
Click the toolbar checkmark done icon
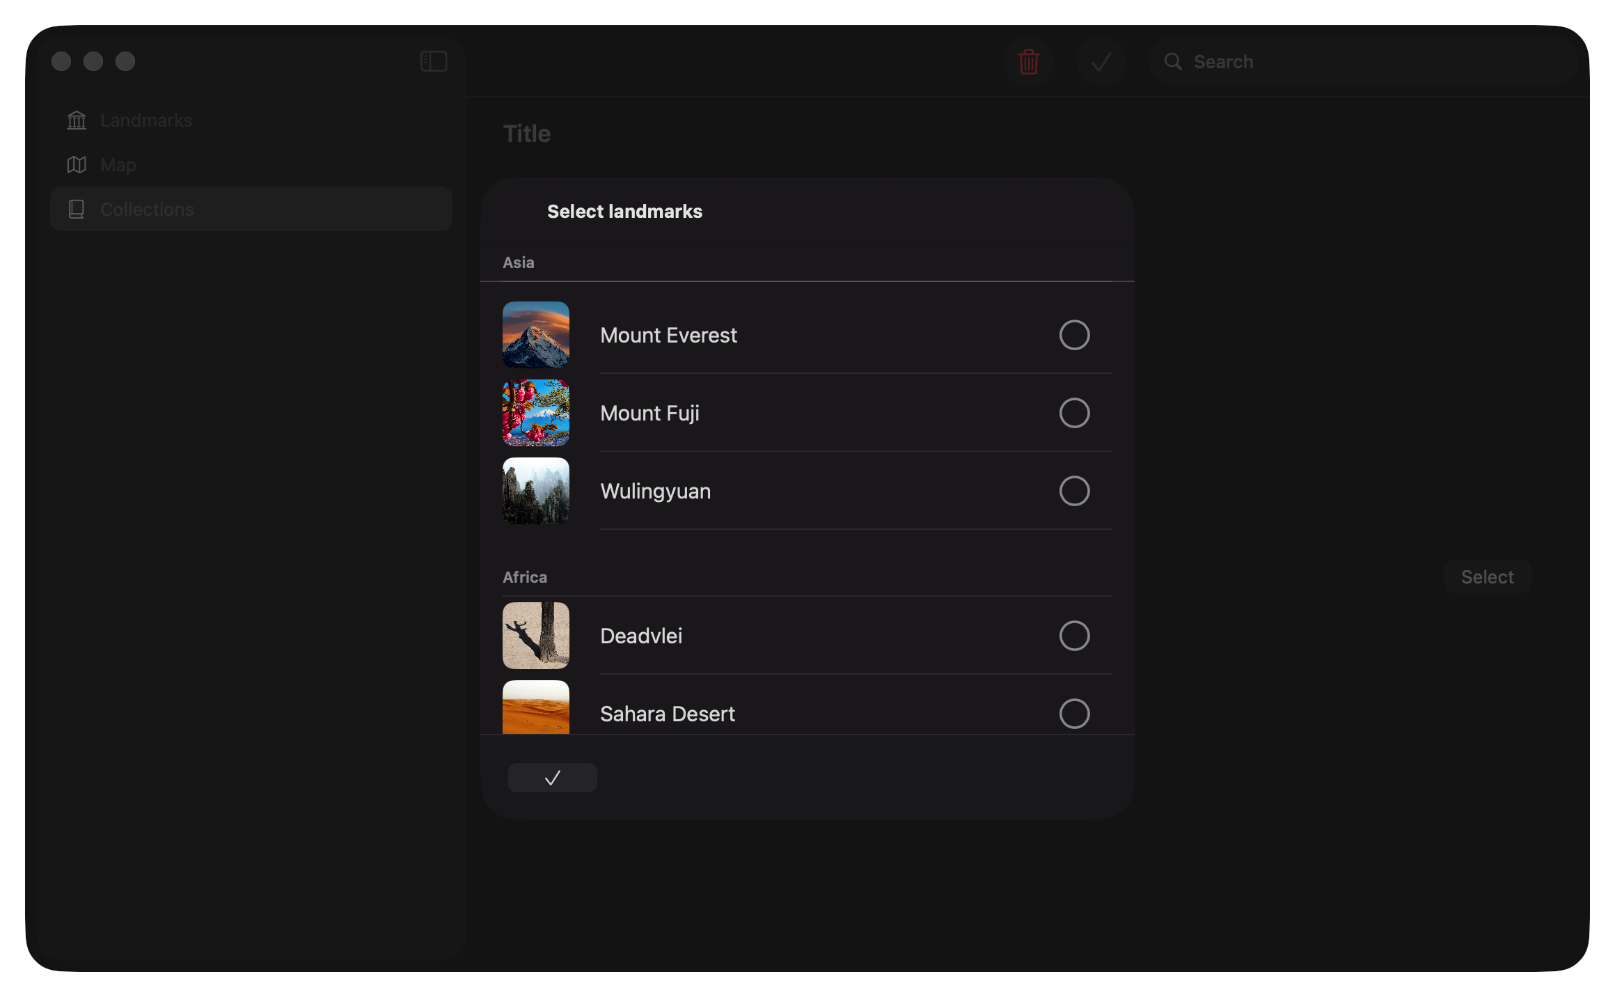coord(1101,62)
